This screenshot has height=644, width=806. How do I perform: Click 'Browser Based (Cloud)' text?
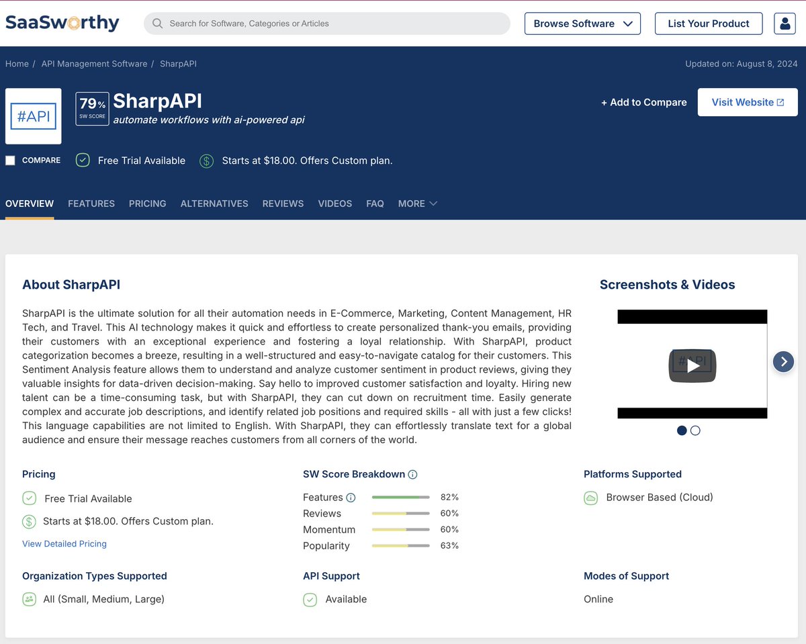pos(660,498)
